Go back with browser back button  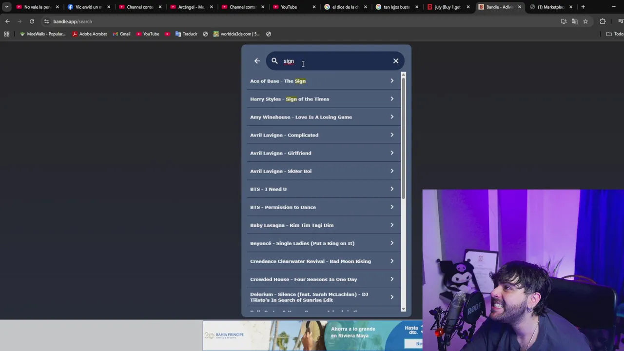pos(7,21)
